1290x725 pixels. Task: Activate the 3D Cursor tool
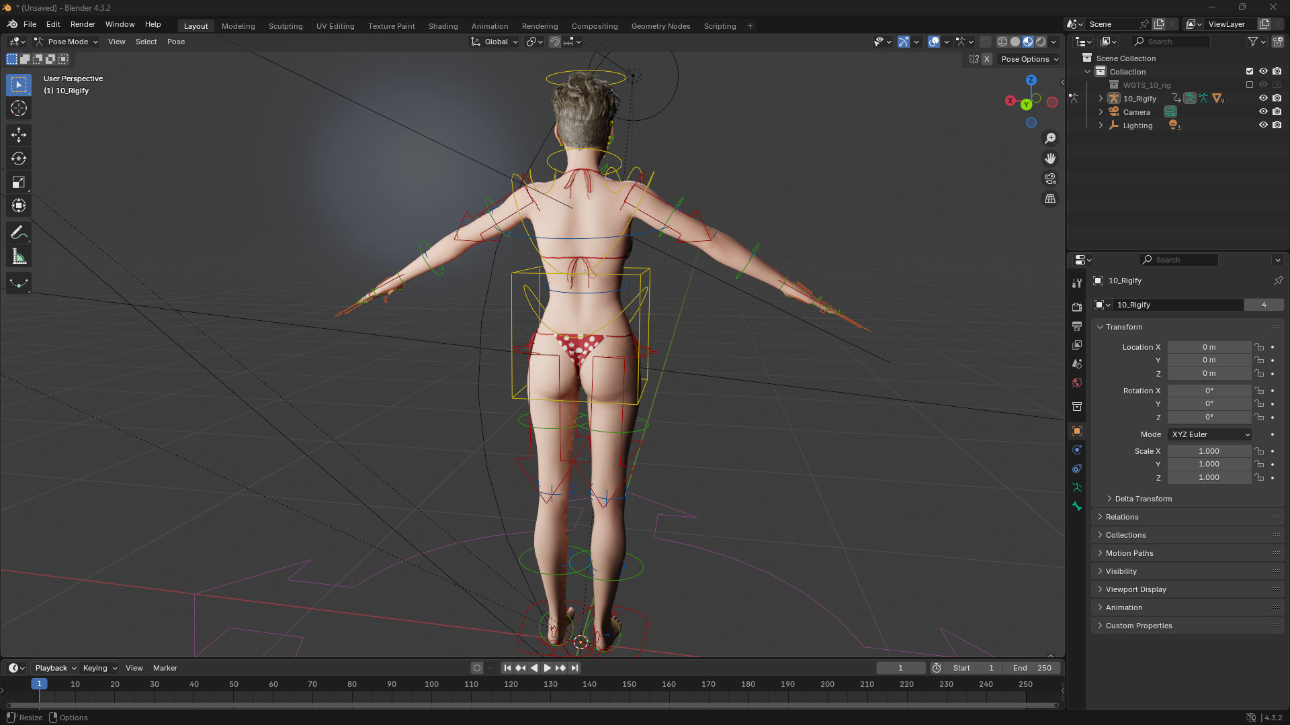point(19,108)
